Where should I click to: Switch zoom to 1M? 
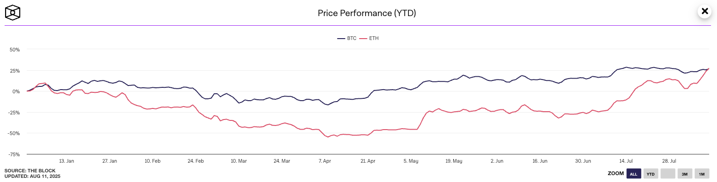tap(702, 174)
